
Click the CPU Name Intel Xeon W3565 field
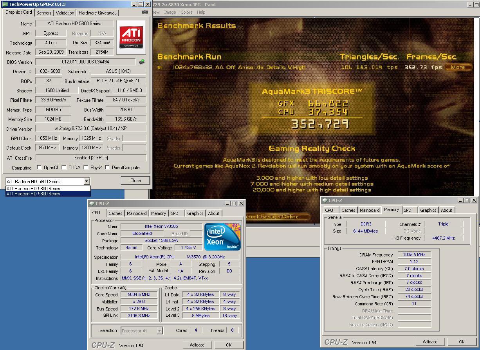(x=161, y=226)
